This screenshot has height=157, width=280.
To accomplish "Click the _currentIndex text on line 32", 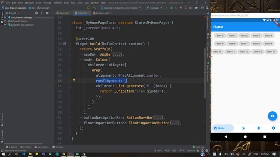I will tap(97, 28).
